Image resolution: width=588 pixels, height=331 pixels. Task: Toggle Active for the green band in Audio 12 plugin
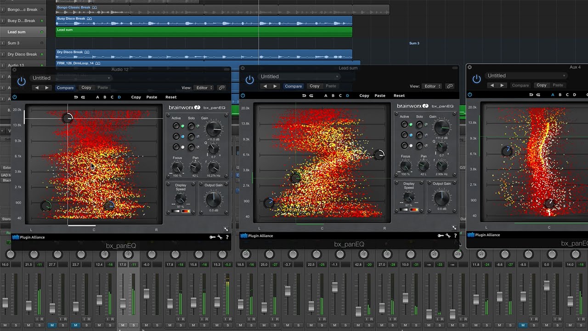(176, 126)
